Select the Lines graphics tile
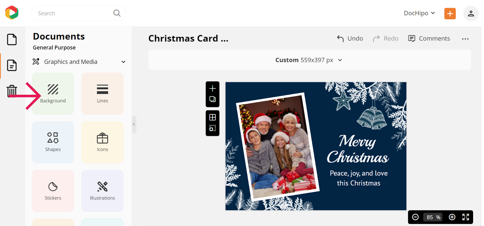The image size is (484, 226). click(x=103, y=94)
